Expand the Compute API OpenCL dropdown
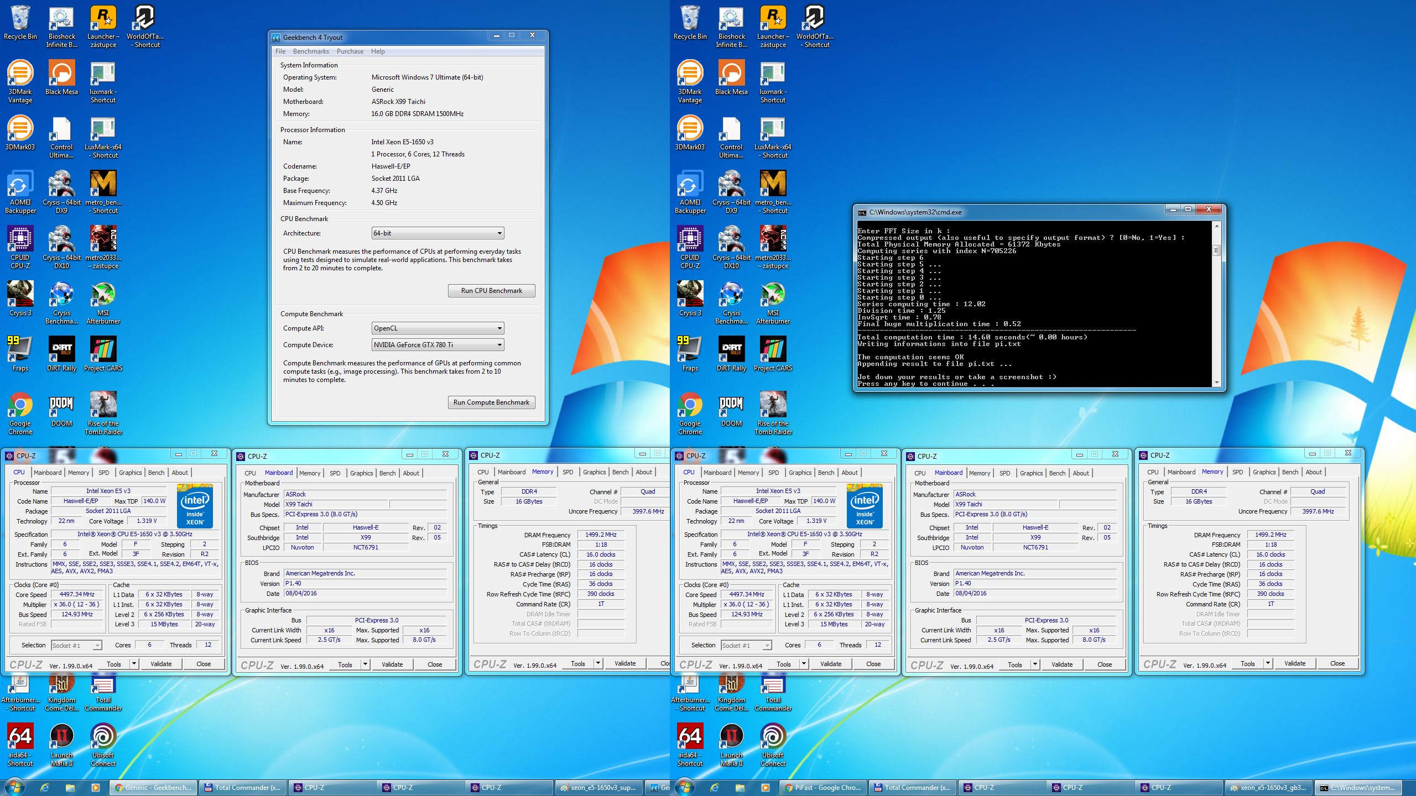This screenshot has height=796, width=1416. (438, 328)
